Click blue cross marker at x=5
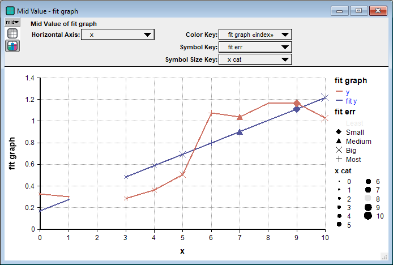 point(183,155)
